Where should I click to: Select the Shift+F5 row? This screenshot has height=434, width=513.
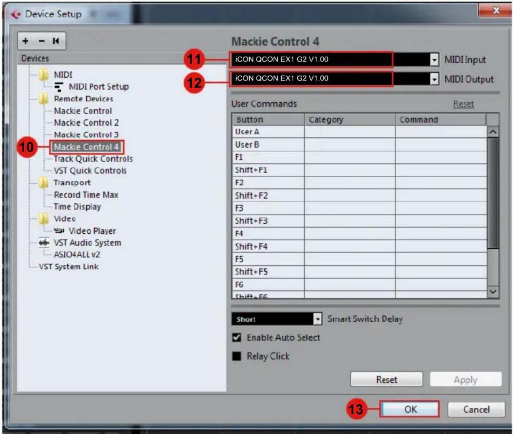click(359, 272)
